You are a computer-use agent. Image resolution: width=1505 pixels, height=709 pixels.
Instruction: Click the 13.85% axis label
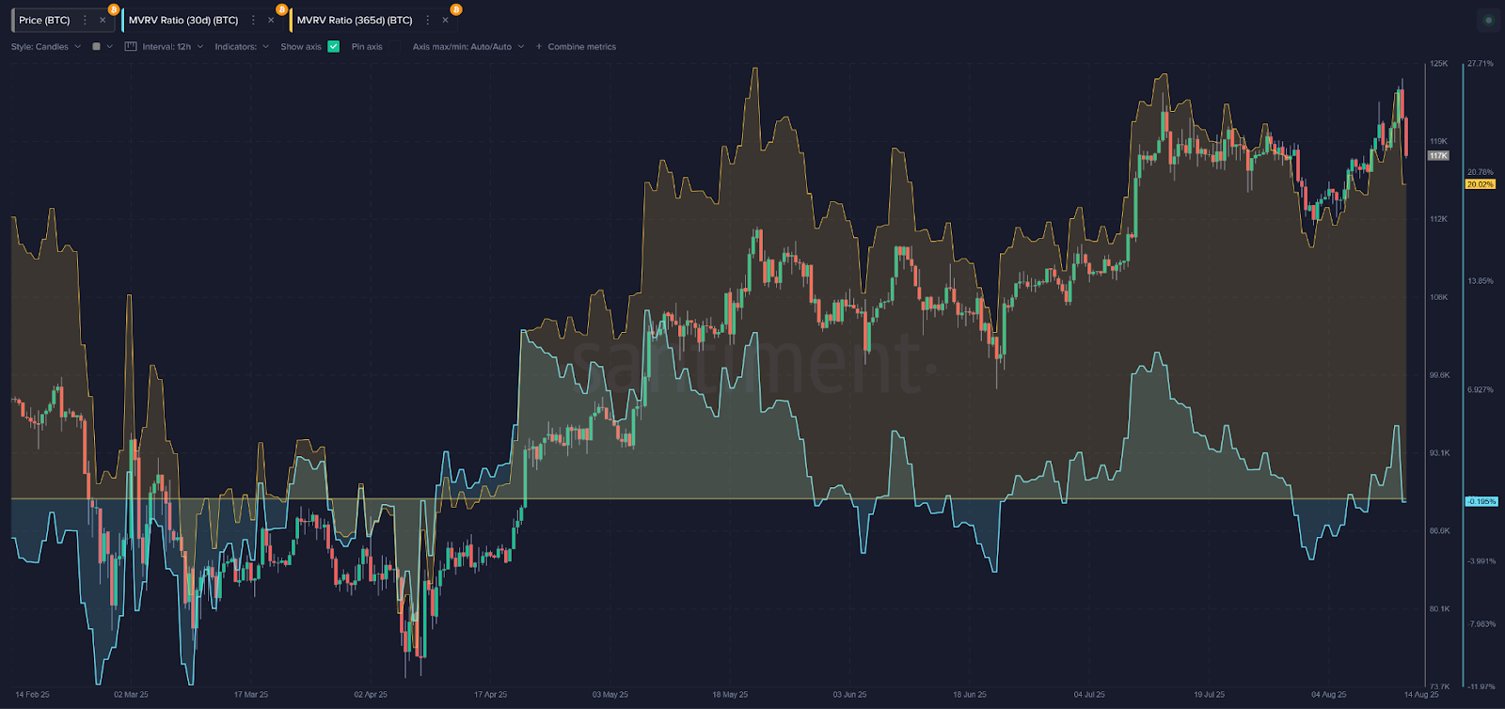1481,281
